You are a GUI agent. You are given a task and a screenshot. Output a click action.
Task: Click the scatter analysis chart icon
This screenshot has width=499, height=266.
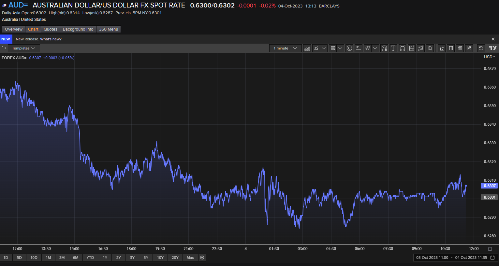tap(469, 48)
